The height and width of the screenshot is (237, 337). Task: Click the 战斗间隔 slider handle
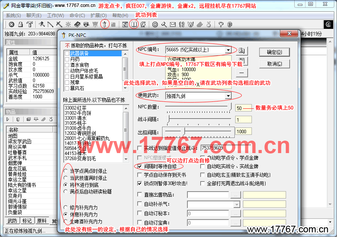[168, 119]
